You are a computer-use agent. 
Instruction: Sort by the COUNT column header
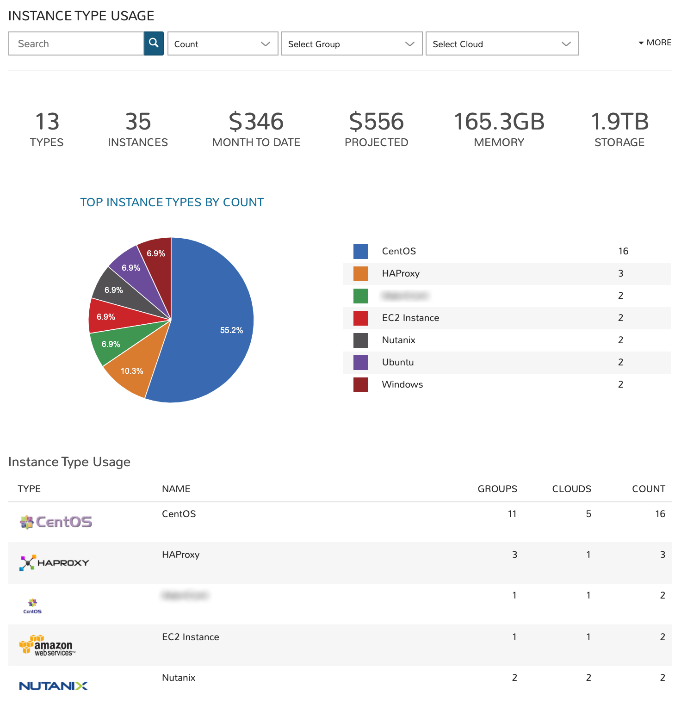click(648, 489)
